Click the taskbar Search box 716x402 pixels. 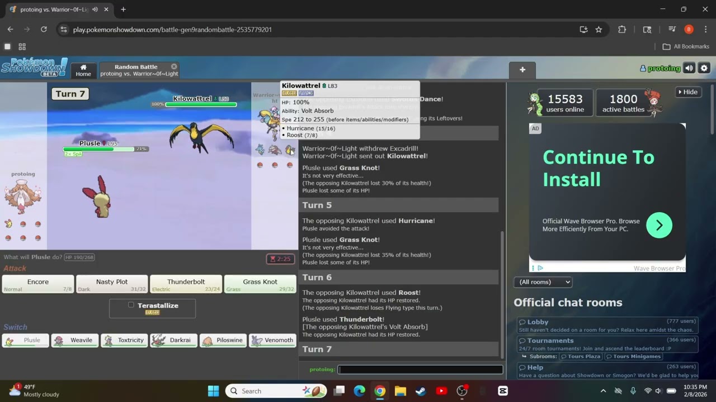click(x=275, y=391)
